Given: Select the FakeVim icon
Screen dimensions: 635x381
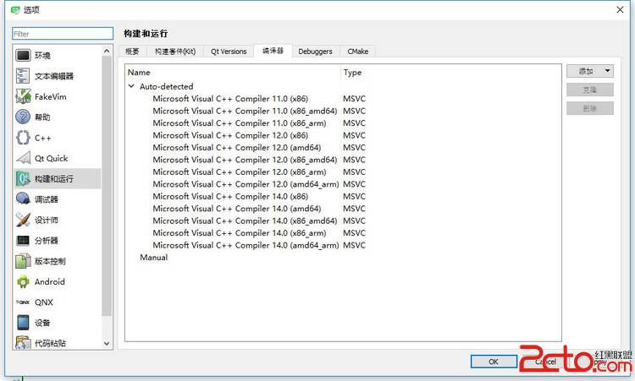Looking at the screenshot, I should [23, 96].
